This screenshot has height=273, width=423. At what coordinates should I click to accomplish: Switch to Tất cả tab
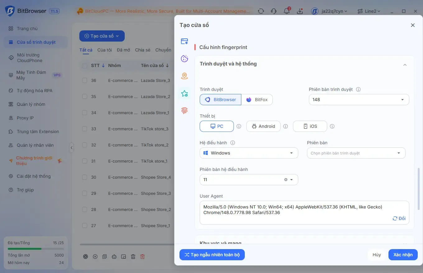(x=86, y=50)
